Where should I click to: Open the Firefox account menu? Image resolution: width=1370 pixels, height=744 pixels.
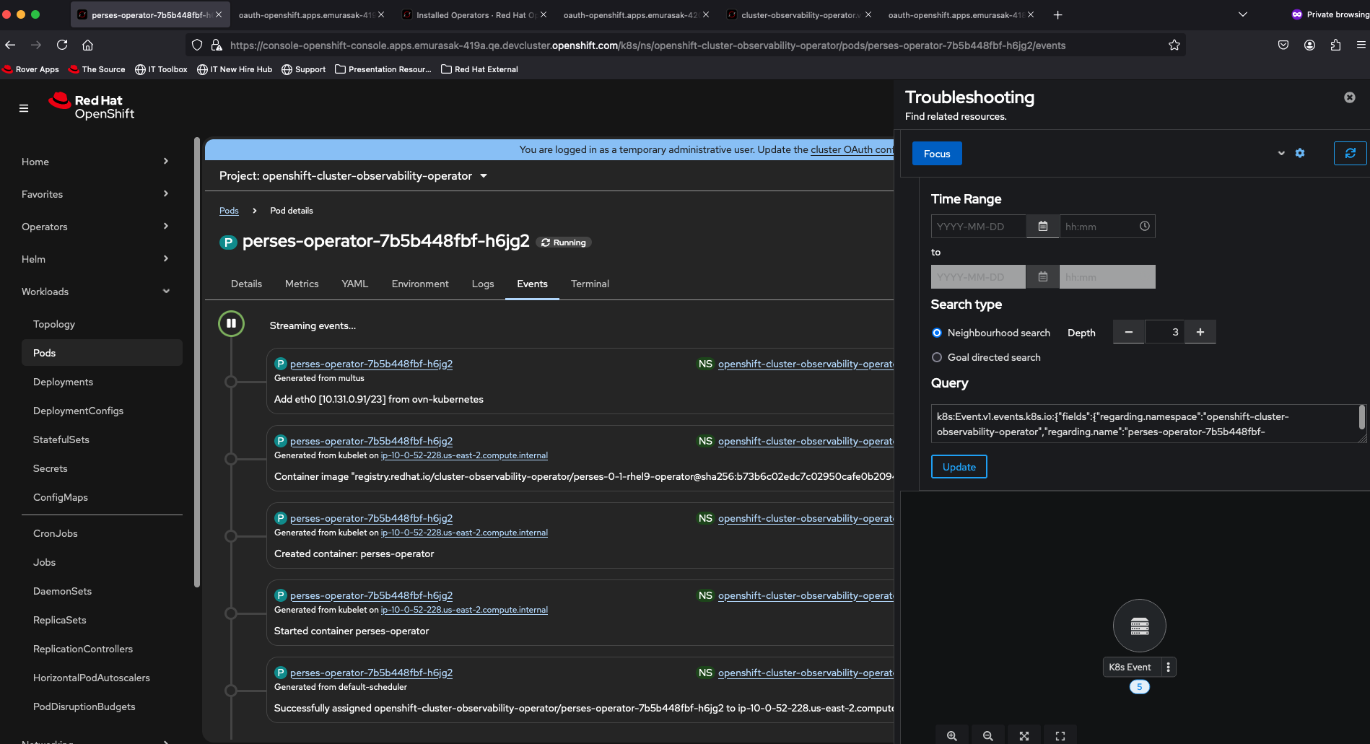[1309, 45]
